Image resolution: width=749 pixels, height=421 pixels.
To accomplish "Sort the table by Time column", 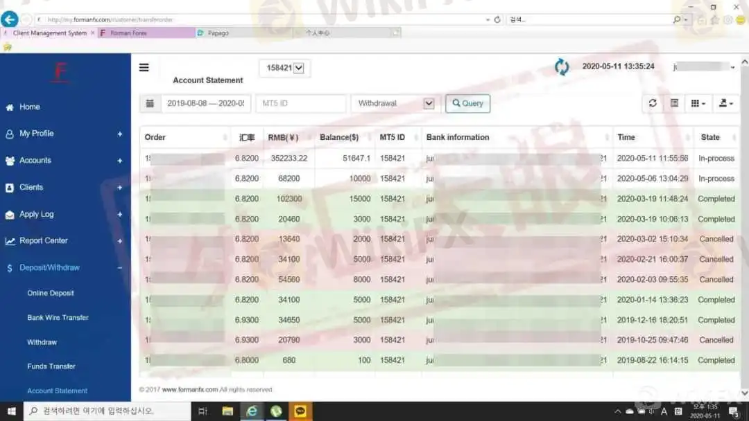I will tap(652, 137).
